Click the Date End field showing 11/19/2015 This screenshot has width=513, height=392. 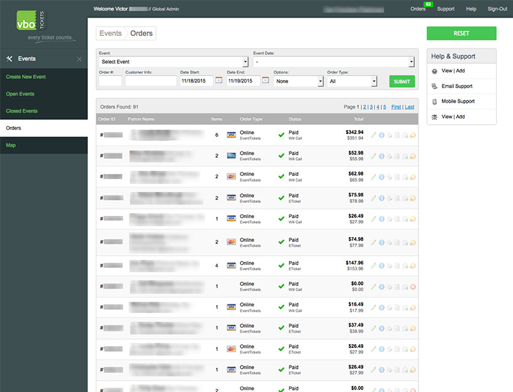point(243,81)
